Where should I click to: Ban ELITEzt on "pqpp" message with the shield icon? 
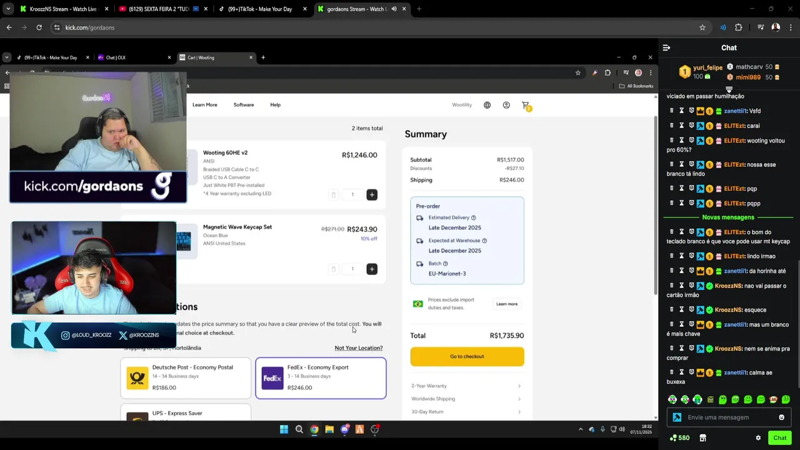tap(691, 203)
